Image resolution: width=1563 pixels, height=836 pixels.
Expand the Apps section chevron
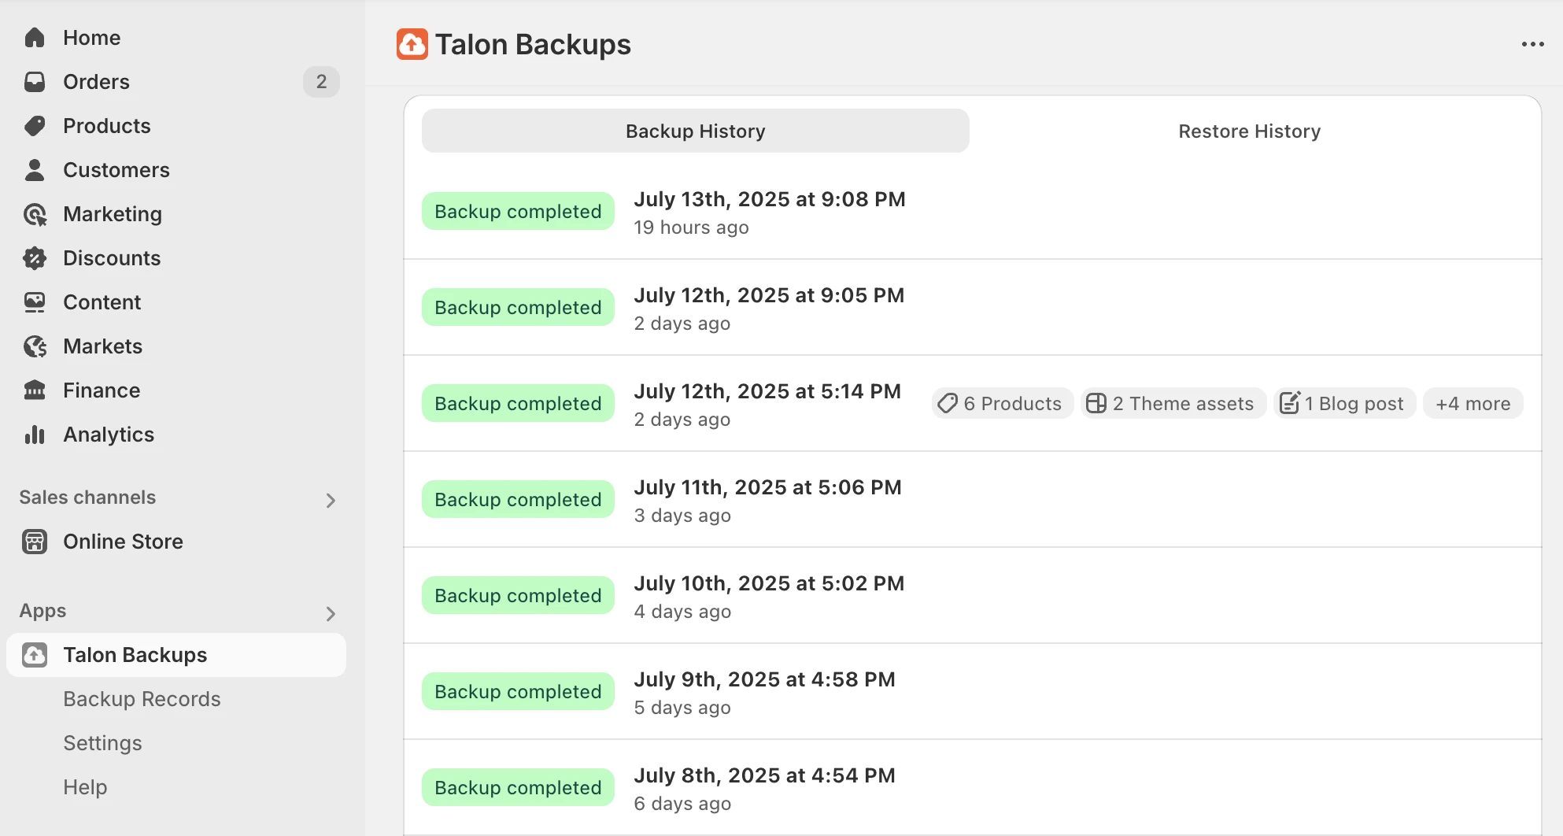(331, 614)
